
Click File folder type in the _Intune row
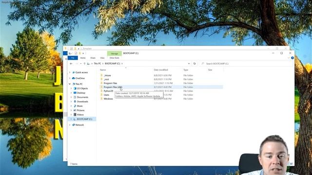click(188, 75)
